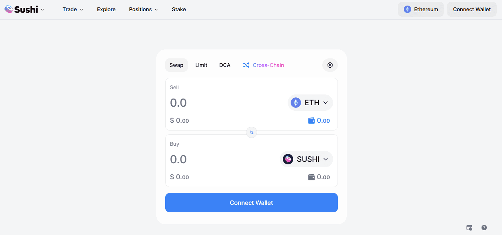This screenshot has width=502, height=235.
Task: Click the gray wallet icon under Buy
Action: [x=311, y=177]
